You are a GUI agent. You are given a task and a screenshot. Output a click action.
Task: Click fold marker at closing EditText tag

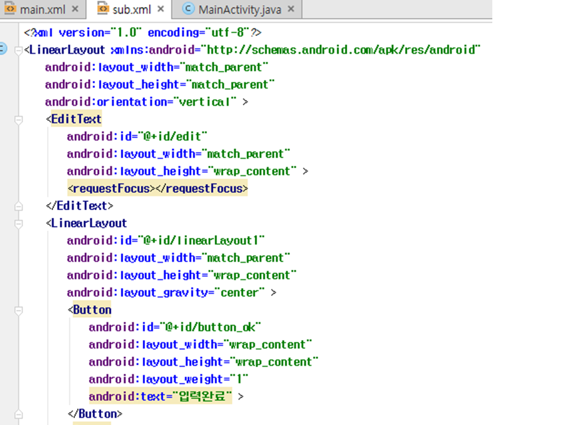18,206
